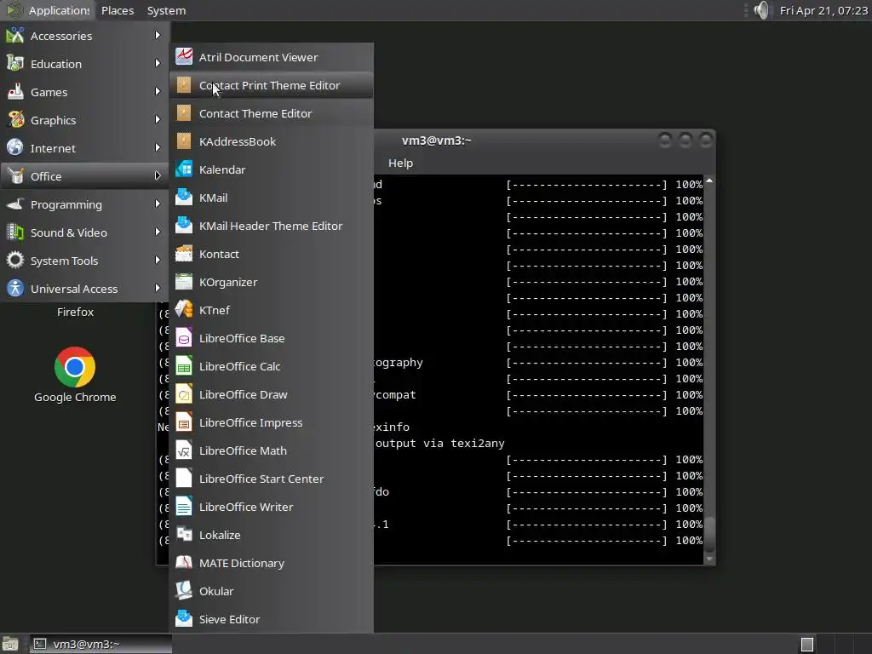Expand the Graphics submenu
The width and height of the screenshot is (872, 654).
(x=84, y=120)
